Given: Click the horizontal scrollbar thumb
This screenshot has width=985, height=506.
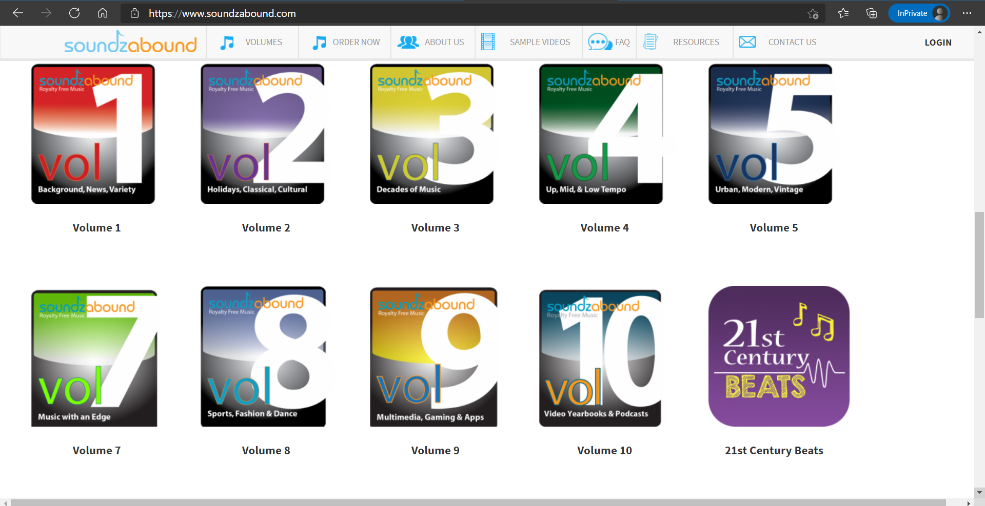Looking at the screenshot, I should (478, 502).
